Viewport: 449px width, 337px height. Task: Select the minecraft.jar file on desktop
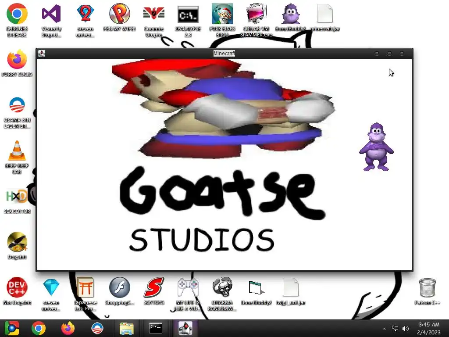[325, 17]
